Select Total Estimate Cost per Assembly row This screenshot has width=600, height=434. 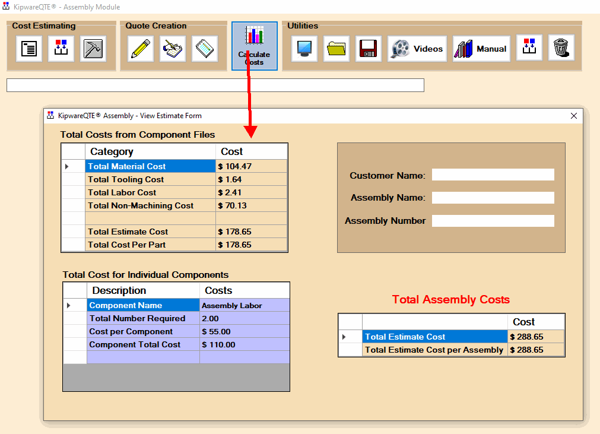452,350
